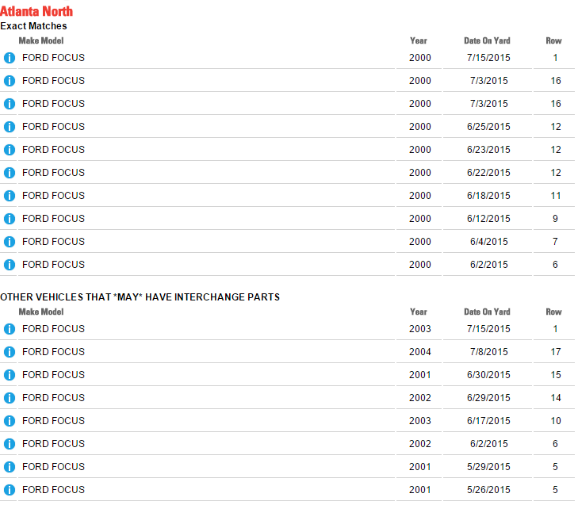578x505 pixels.
Task: Click info icon for 2004 Focus dated 7/8/2015
Action: pyautogui.click(x=10, y=352)
